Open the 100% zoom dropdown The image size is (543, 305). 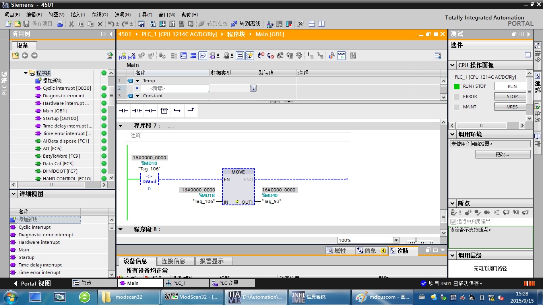(x=396, y=240)
